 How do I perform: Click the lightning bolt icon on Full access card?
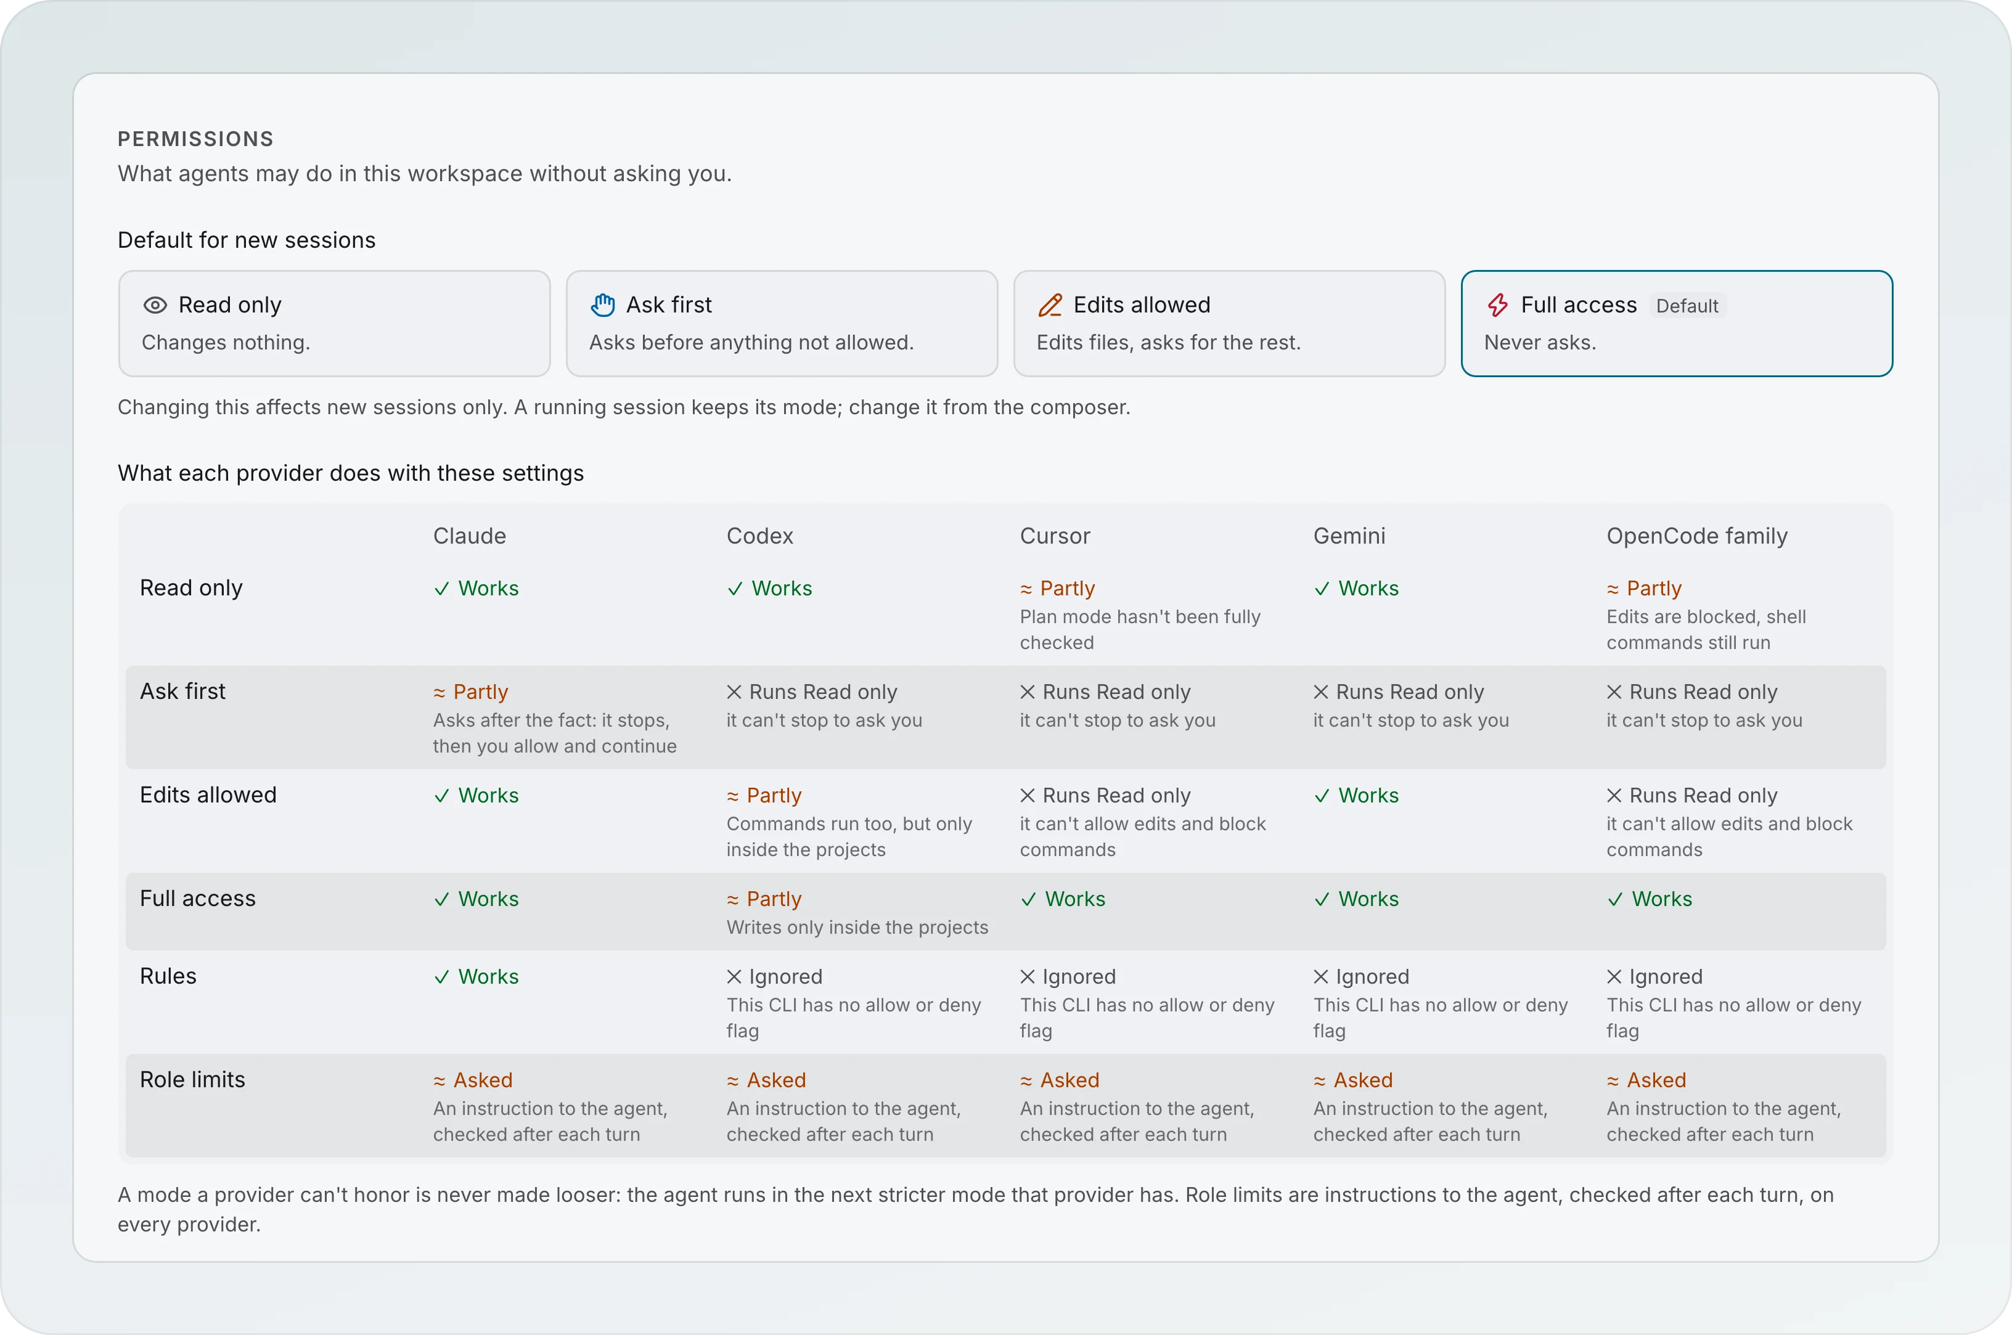[x=1498, y=305]
